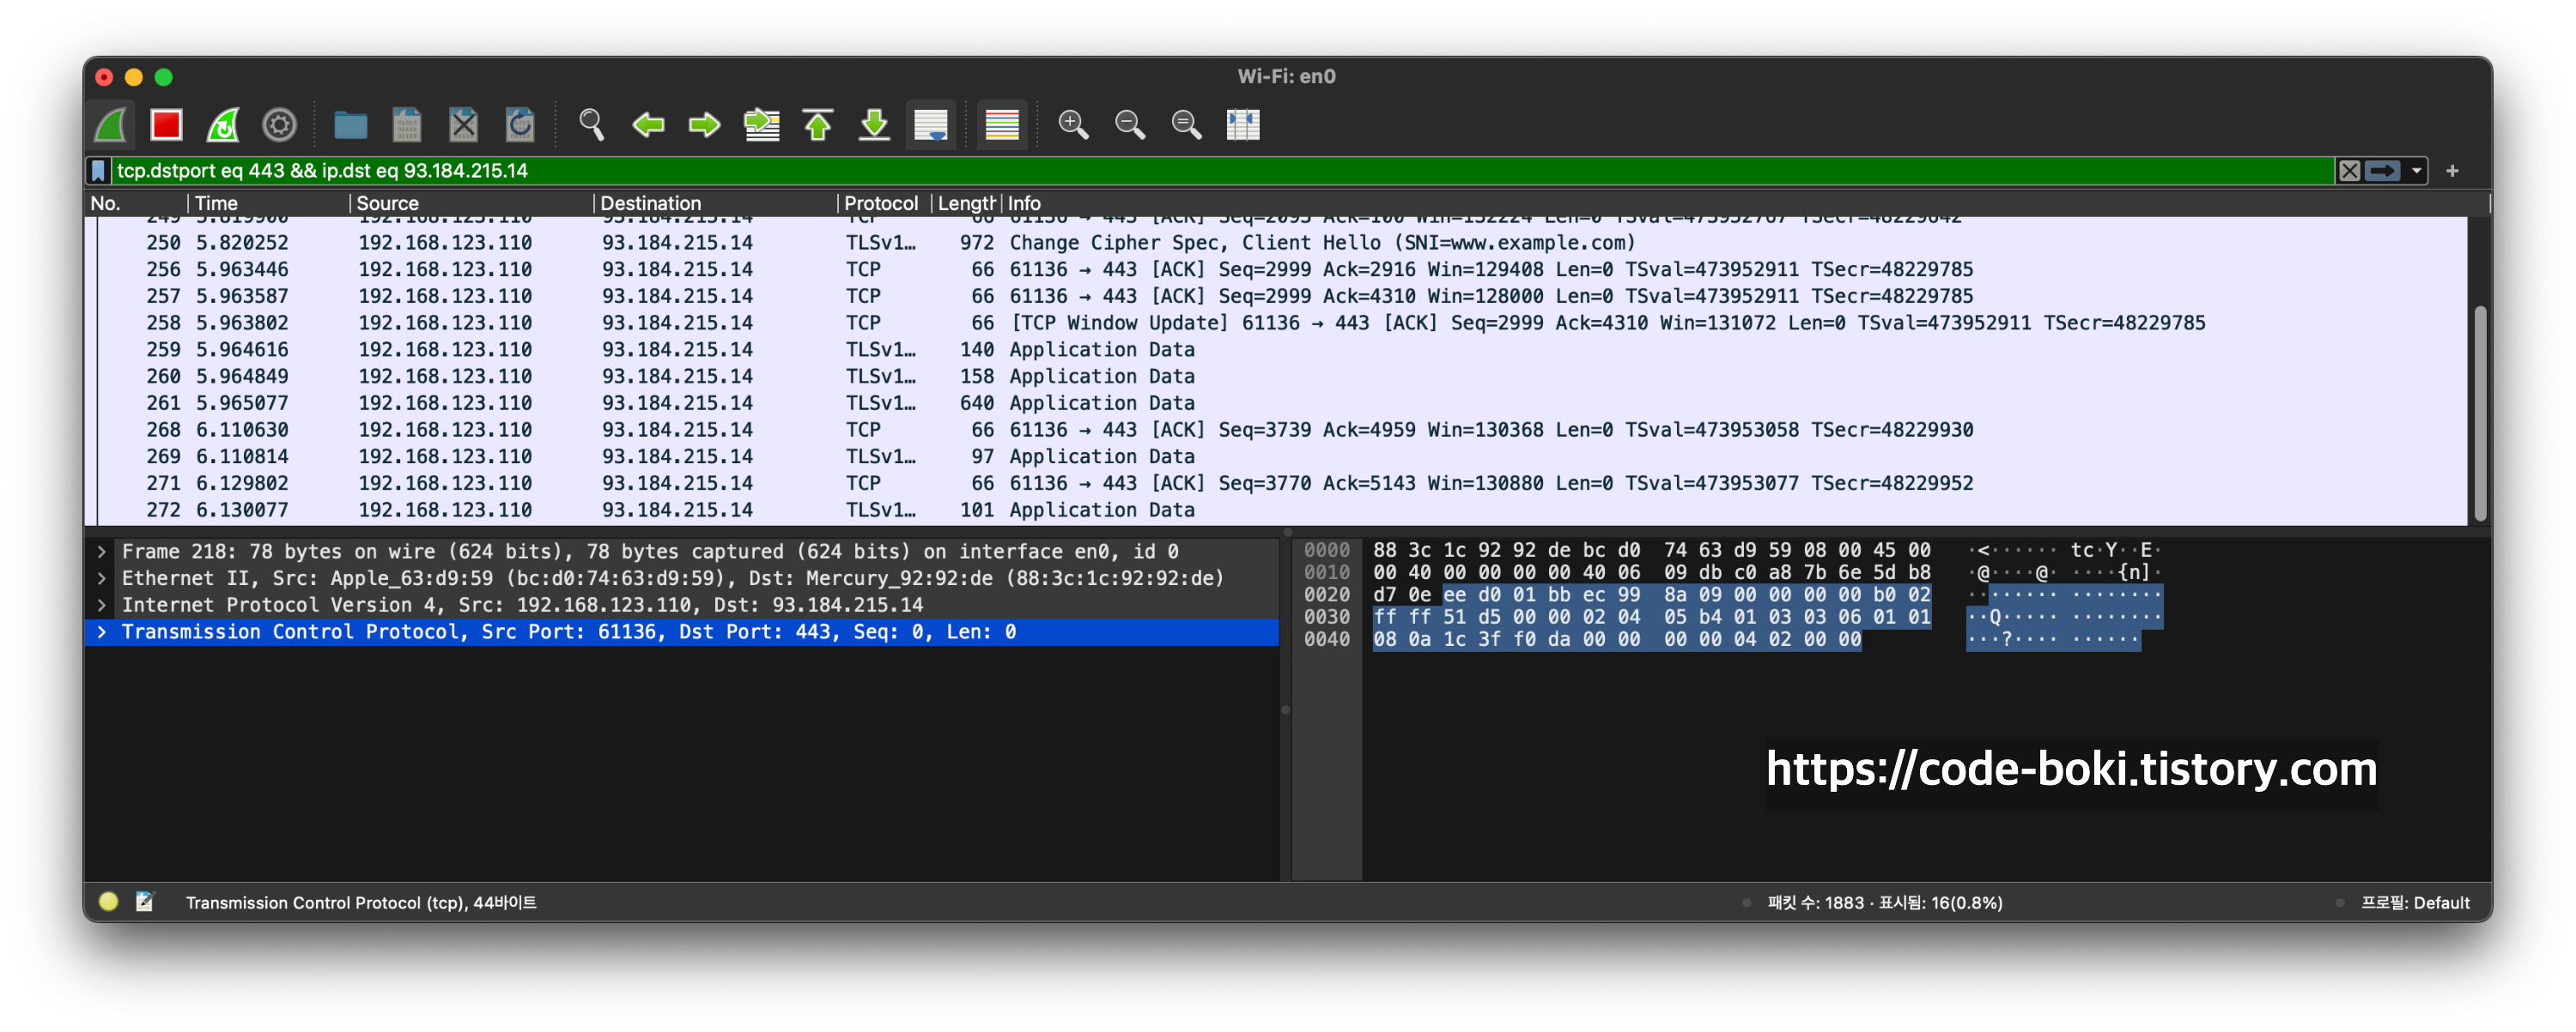The height and width of the screenshot is (1032, 2576).
Task: Sort by the Destination column header
Action: 650,202
